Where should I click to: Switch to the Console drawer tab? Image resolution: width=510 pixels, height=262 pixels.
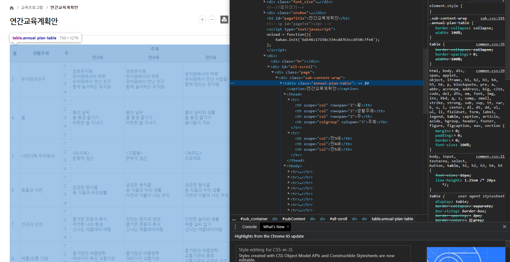[249, 227]
